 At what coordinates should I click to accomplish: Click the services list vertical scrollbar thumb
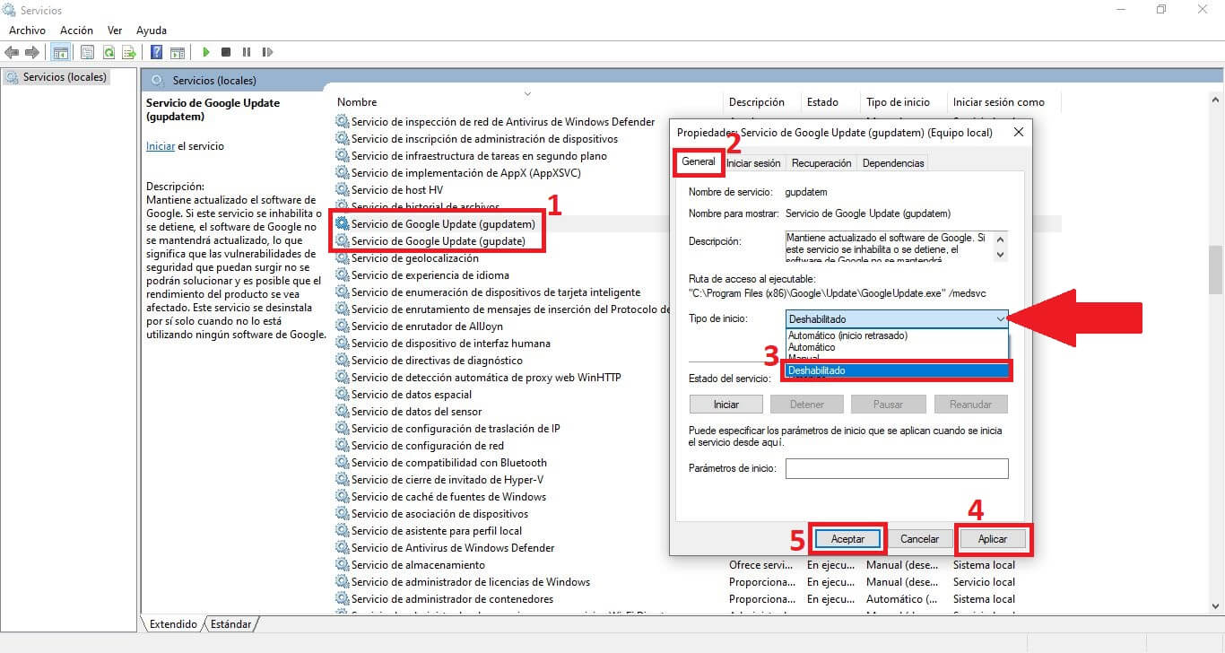click(x=1216, y=269)
